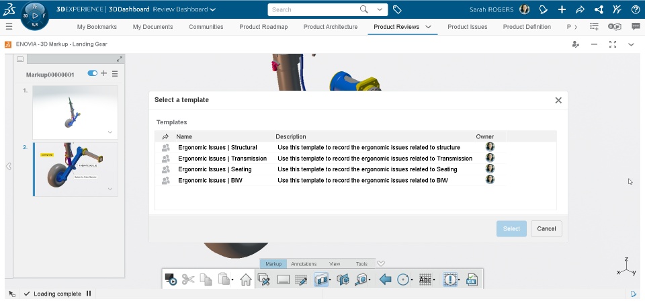
Task: Add a new slide with plus icon
Action: point(103,73)
